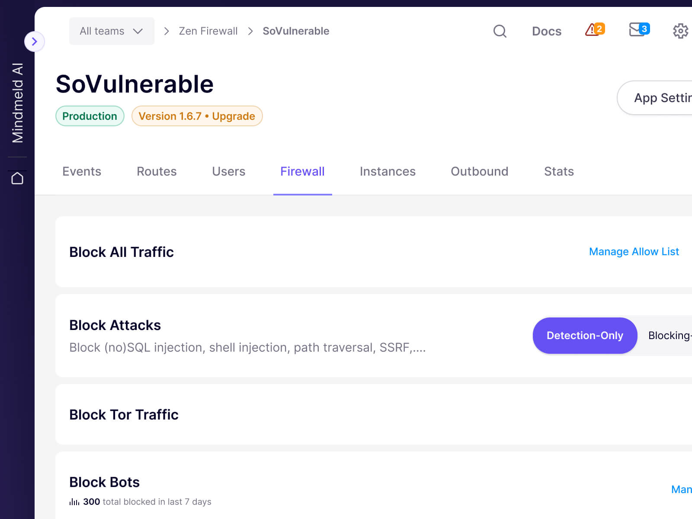Click the Block Attacks description text
This screenshot has height=519, width=692.
coord(247,347)
